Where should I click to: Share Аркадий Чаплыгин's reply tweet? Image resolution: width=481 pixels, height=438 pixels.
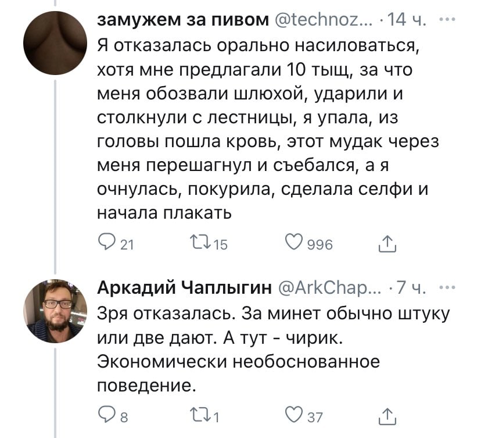pos(385,415)
